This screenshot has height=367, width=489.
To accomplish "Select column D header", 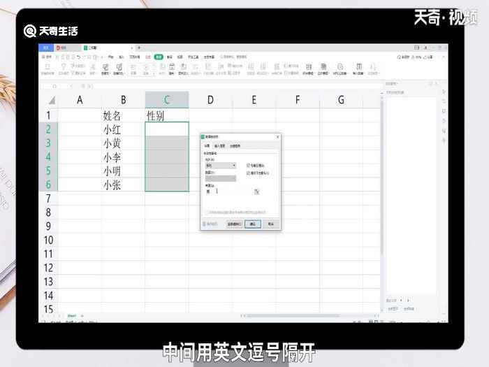I will 210,99.
